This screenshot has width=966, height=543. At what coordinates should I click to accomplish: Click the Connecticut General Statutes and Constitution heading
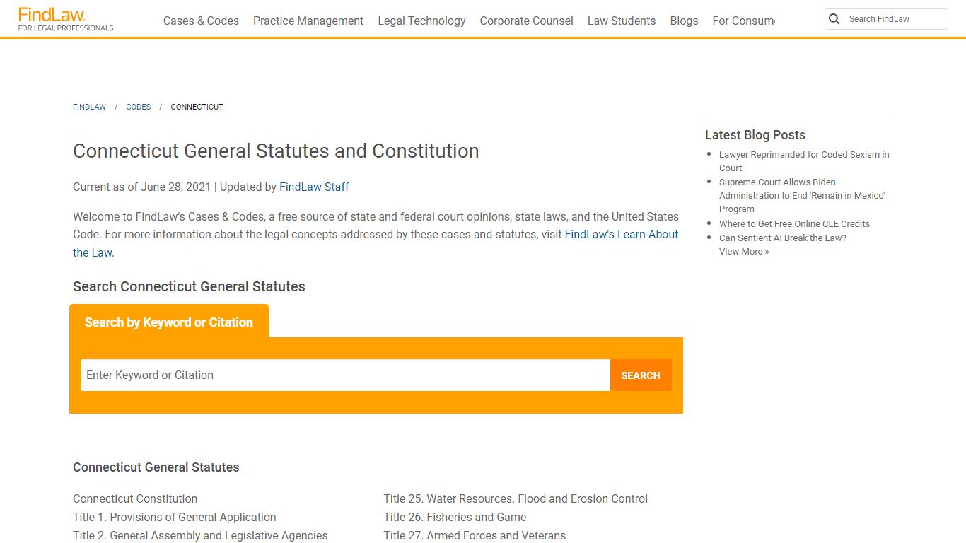(276, 151)
